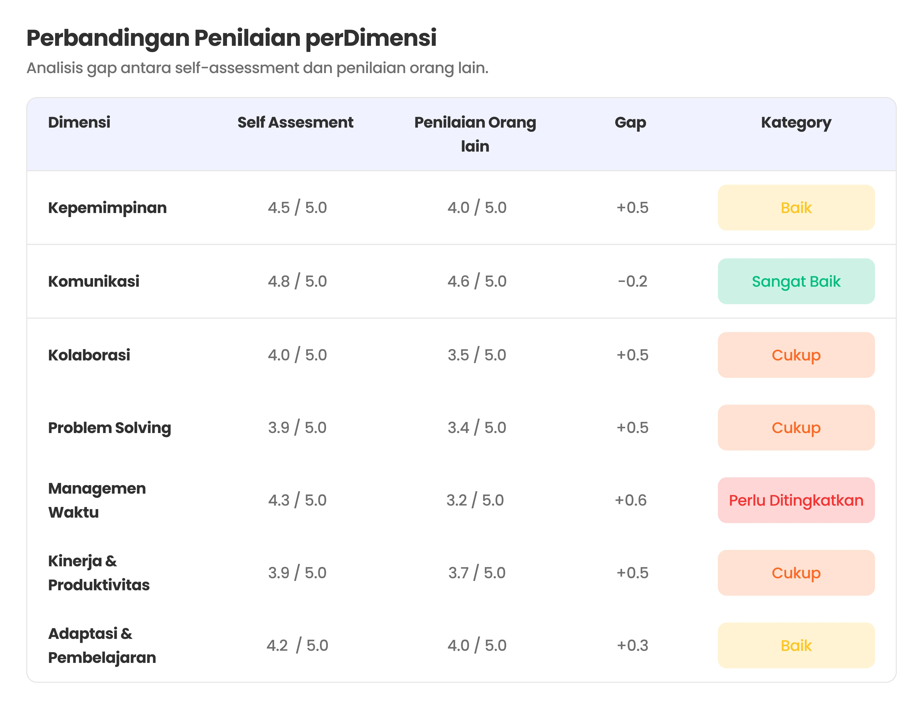
Task: Click the Cukup badge for Kolaborasi
Action: click(x=796, y=355)
